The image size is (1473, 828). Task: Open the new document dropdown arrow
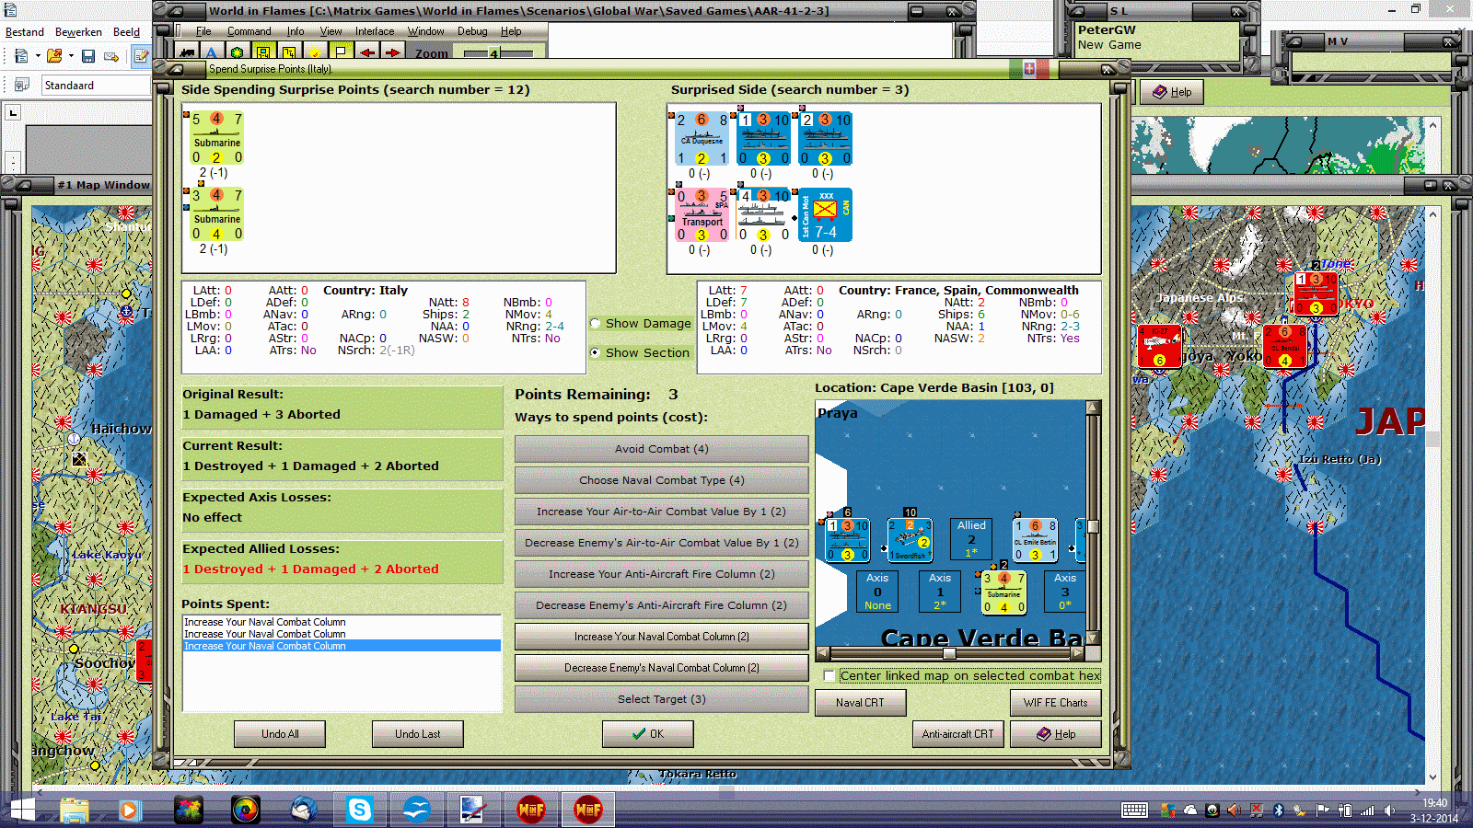(x=38, y=56)
